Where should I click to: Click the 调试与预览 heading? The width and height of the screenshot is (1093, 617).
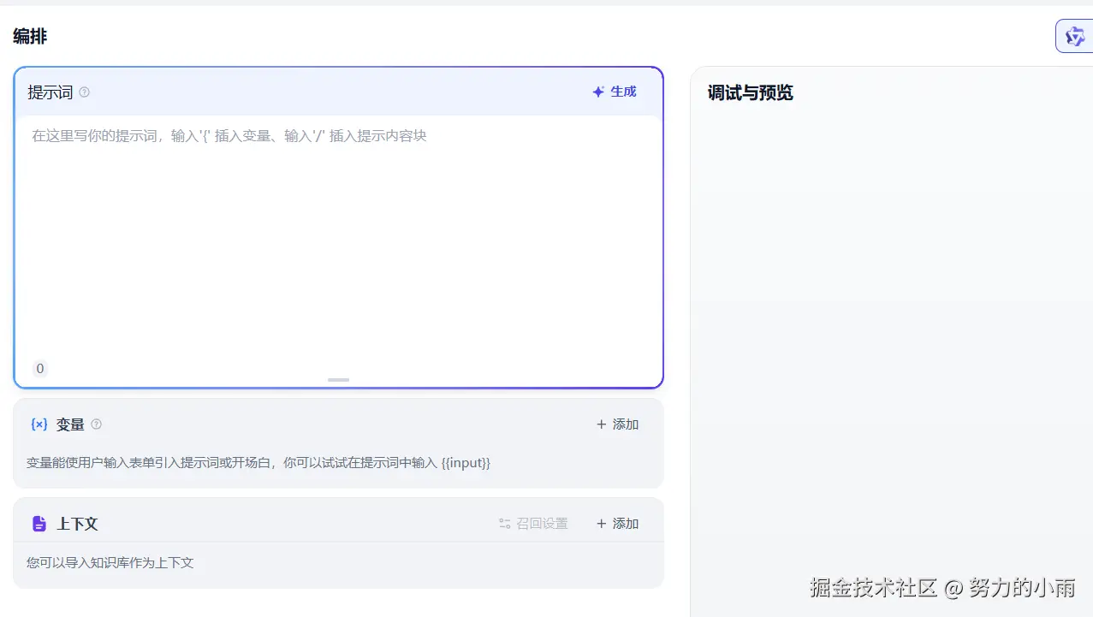tap(751, 93)
